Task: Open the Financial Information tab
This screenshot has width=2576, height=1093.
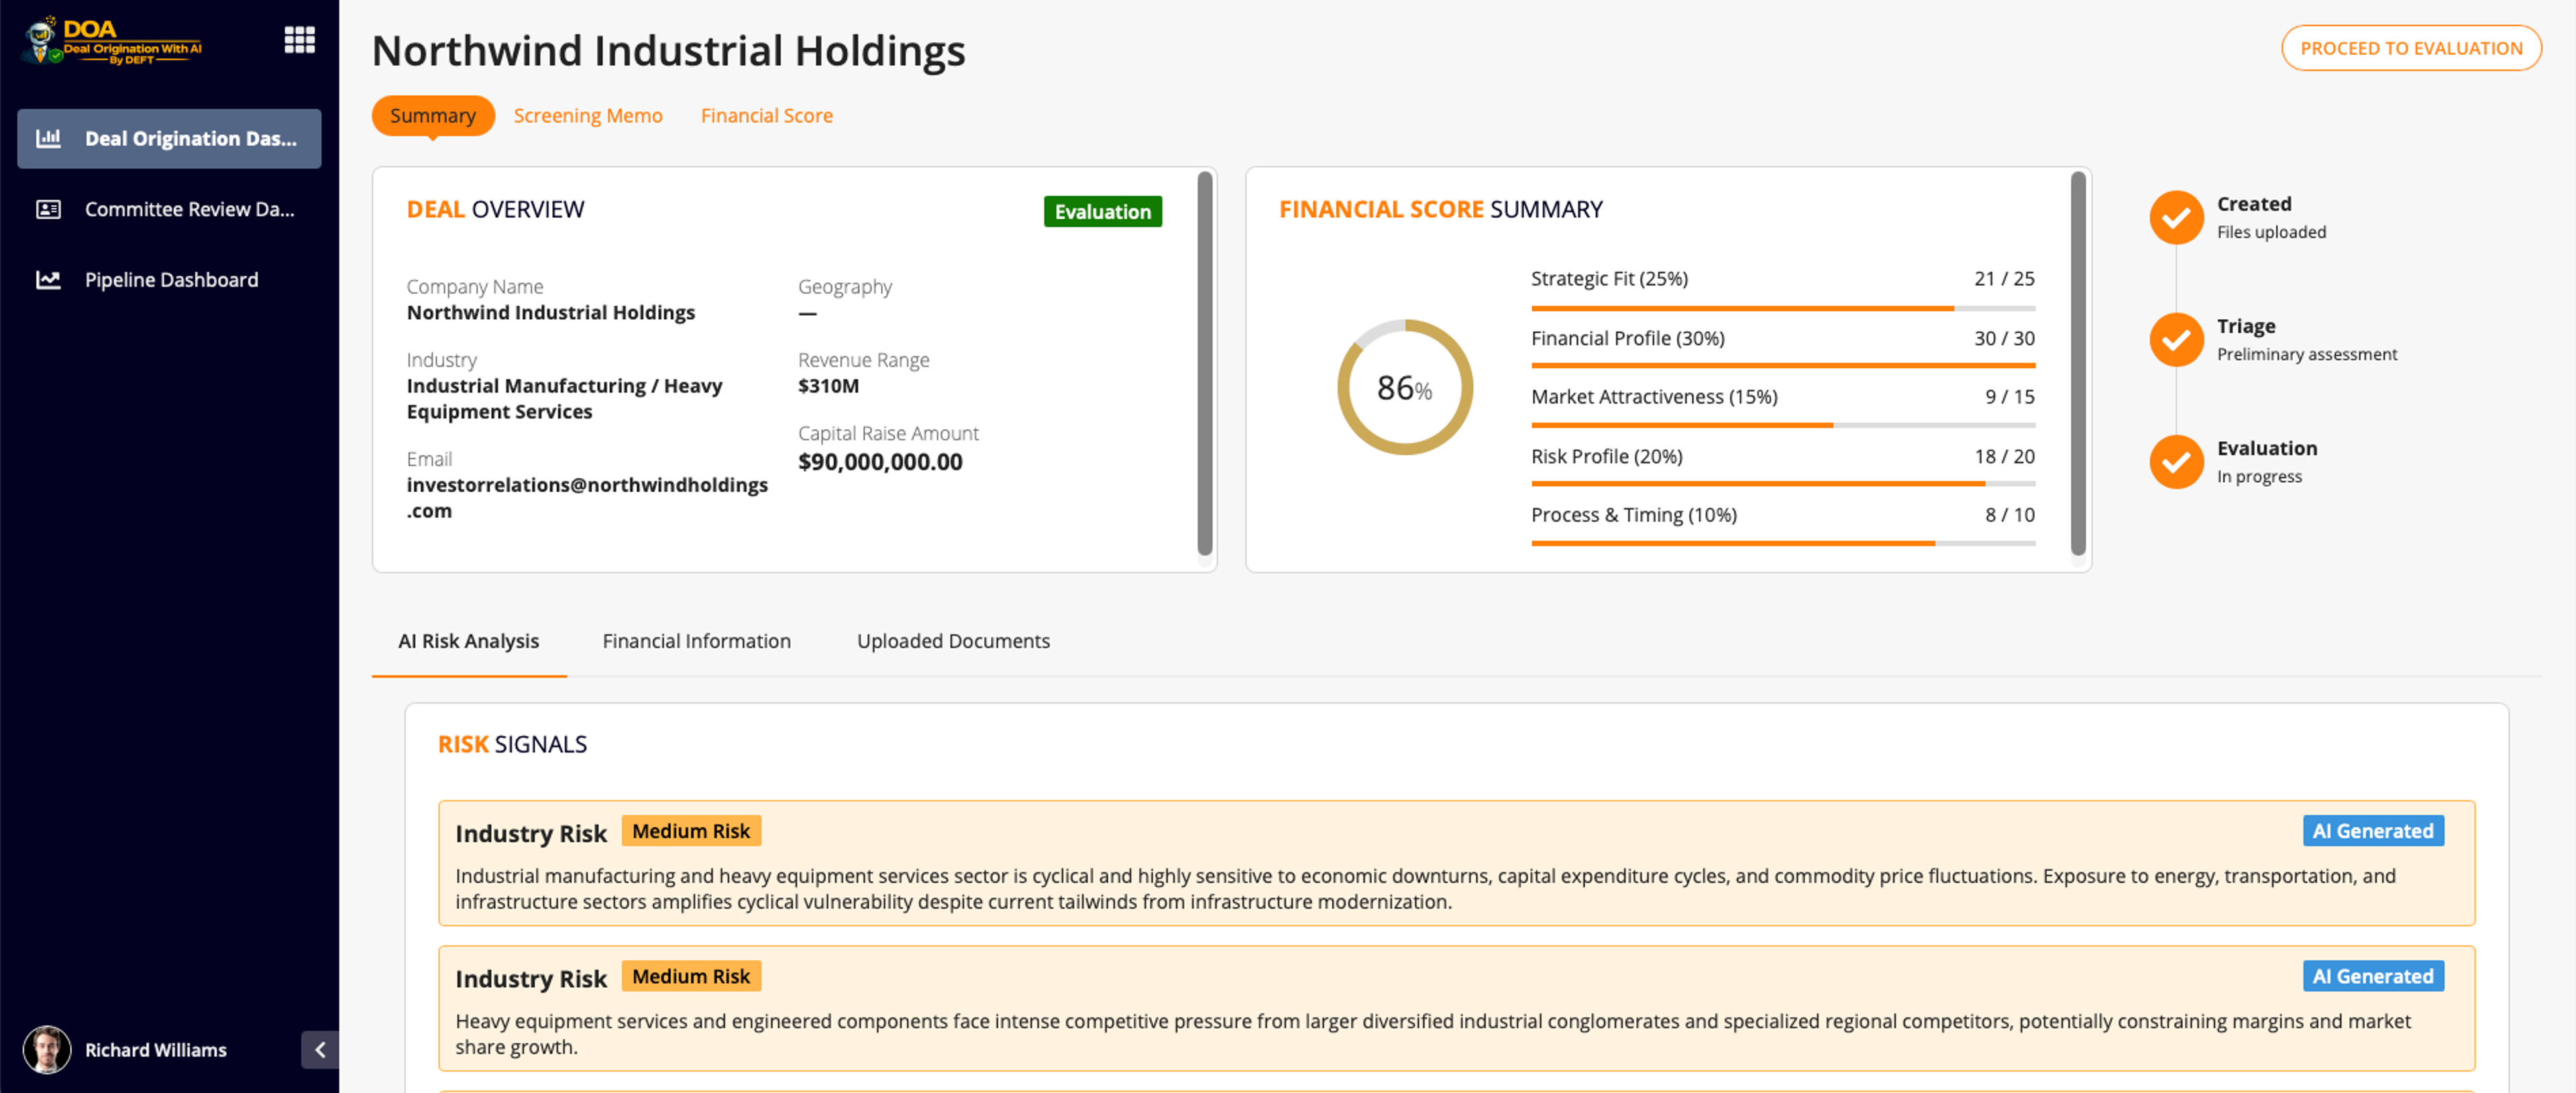Action: (x=696, y=641)
